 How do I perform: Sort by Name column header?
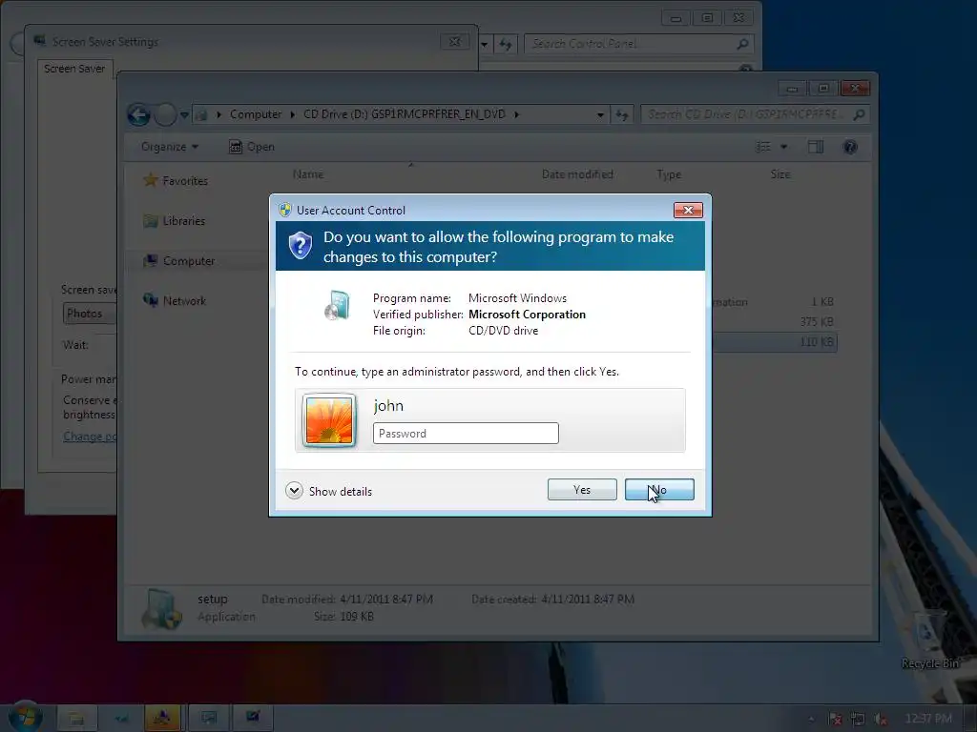[x=308, y=174]
